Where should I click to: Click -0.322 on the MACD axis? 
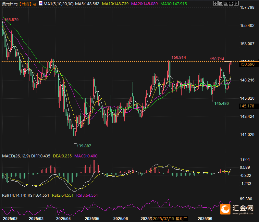(245, 175)
